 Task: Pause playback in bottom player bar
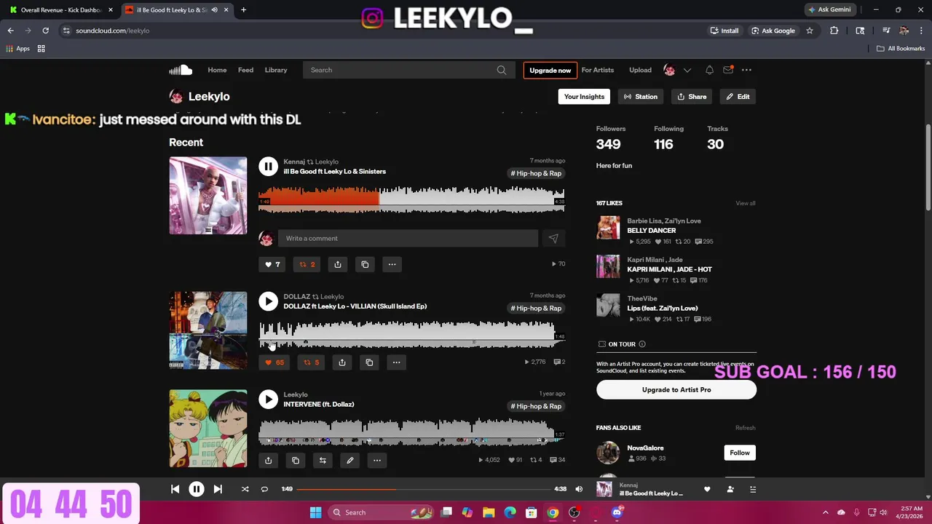point(197,489)
